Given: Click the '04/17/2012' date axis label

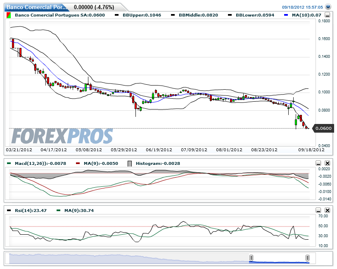Looking at the screenshot, I should click(x=54, y=150).
